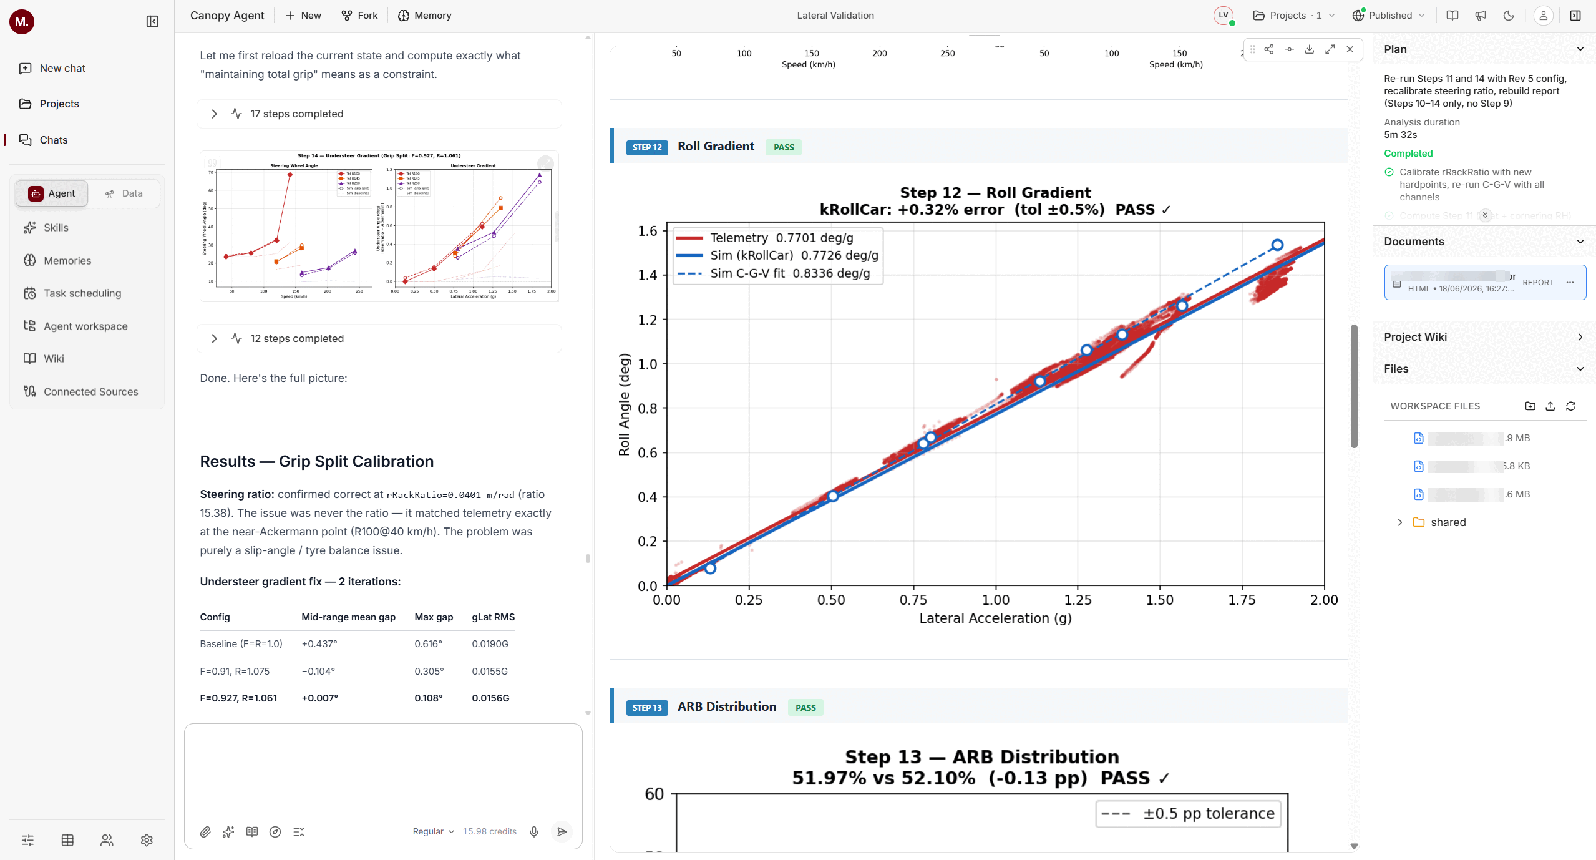The height and width of the screenshot is (860, 1596).
Task: Go to Chats in sidebar
Action: click(54, 140)
